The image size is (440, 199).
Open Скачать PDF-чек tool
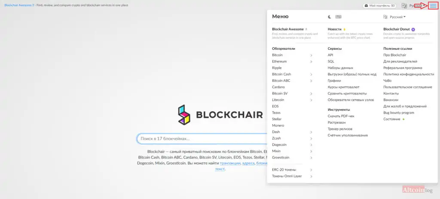[x=341, y=116]
